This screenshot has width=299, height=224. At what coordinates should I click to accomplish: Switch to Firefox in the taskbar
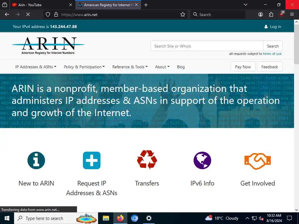point(120,218)
